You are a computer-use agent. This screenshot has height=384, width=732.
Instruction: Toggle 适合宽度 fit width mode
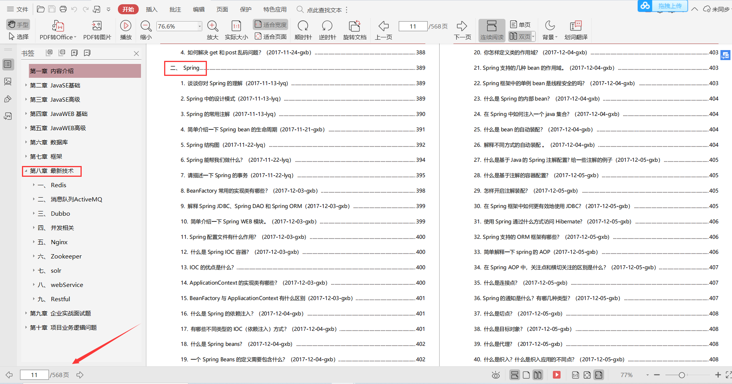270,25
